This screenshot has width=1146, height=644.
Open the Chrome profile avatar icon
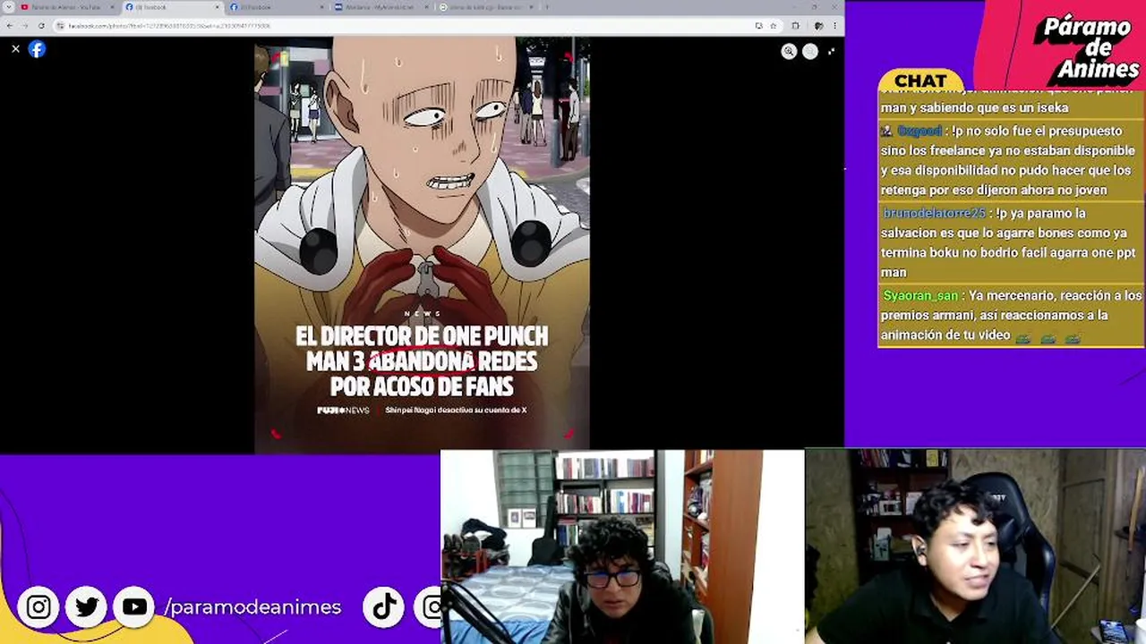[x=817, y=26]
